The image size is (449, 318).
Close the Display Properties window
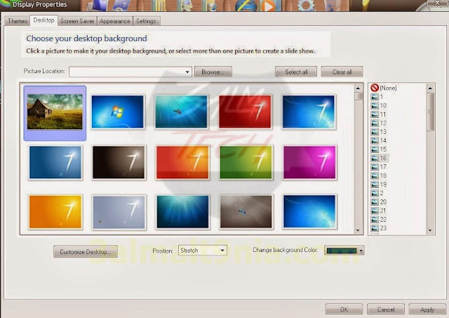click(x=437, y=3)
